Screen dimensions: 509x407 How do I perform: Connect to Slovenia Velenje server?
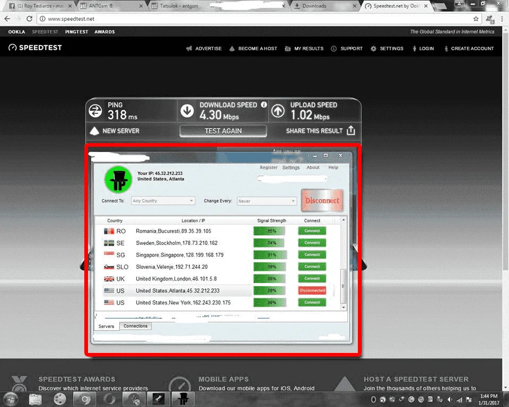(x=312, y=267)
